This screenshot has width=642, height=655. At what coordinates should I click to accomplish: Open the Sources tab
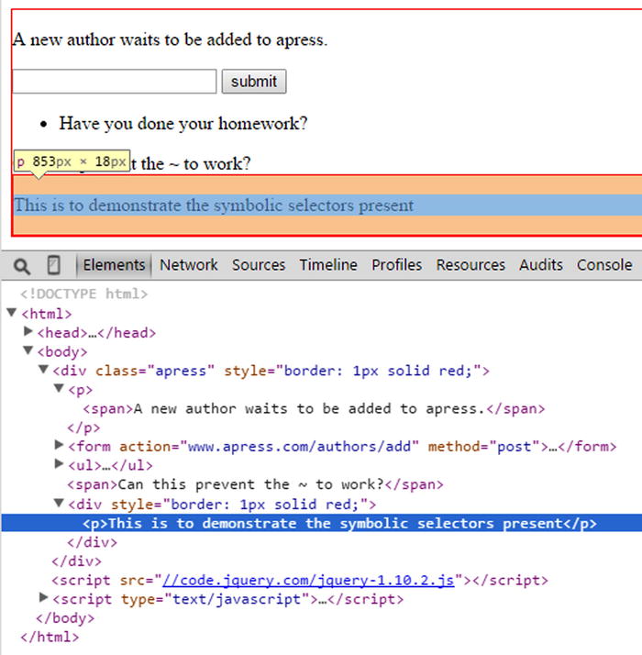[x=259, y=265]
